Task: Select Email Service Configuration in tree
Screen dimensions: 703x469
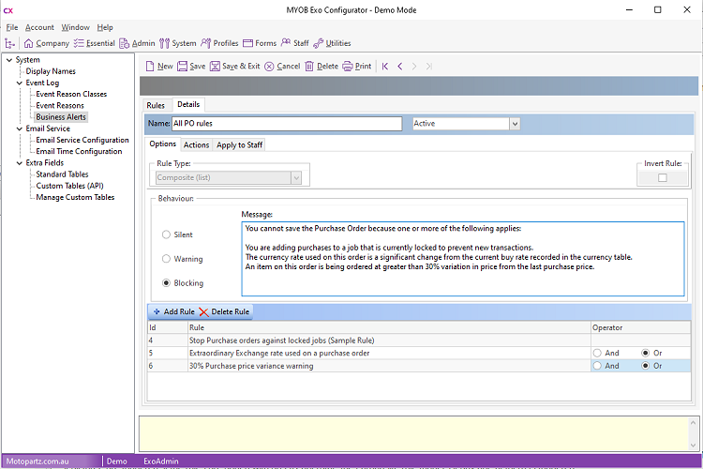Action: click(x=82, y=140)
